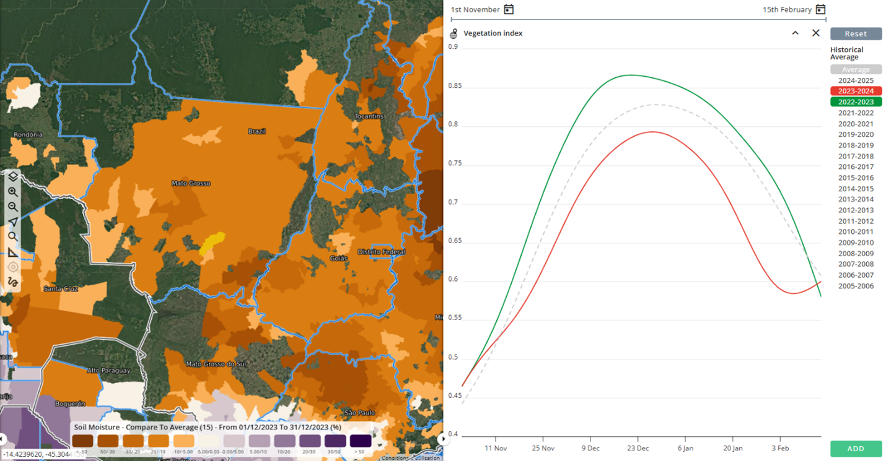Select the layers icon on the map toolbar
This screenshot has height=461, width=886.
pos(12,176)
